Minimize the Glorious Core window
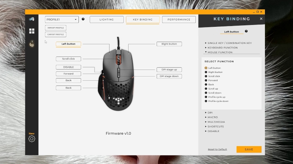This screenshot has height=164, width=293. coord(254,12)
